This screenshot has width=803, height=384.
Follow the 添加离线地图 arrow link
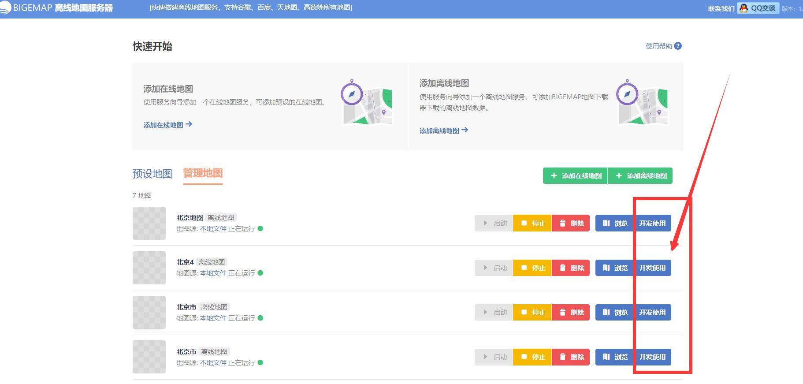tap(444, 130)
